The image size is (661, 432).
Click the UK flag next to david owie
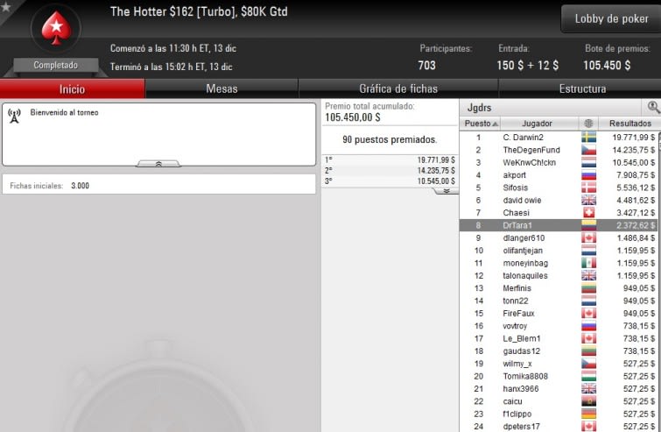point(588,200)
